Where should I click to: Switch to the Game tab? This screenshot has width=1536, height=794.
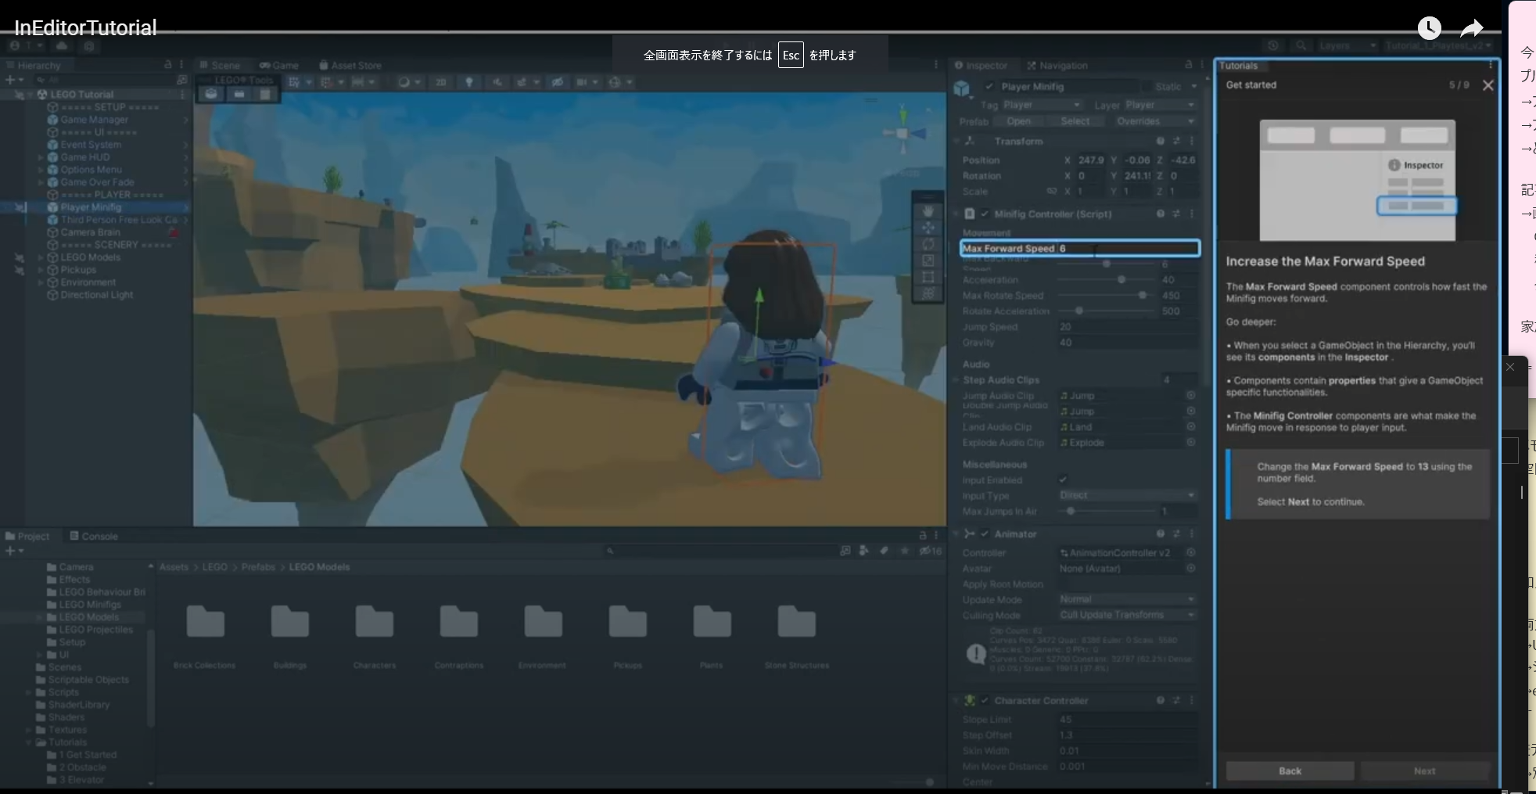pos(279,65)
